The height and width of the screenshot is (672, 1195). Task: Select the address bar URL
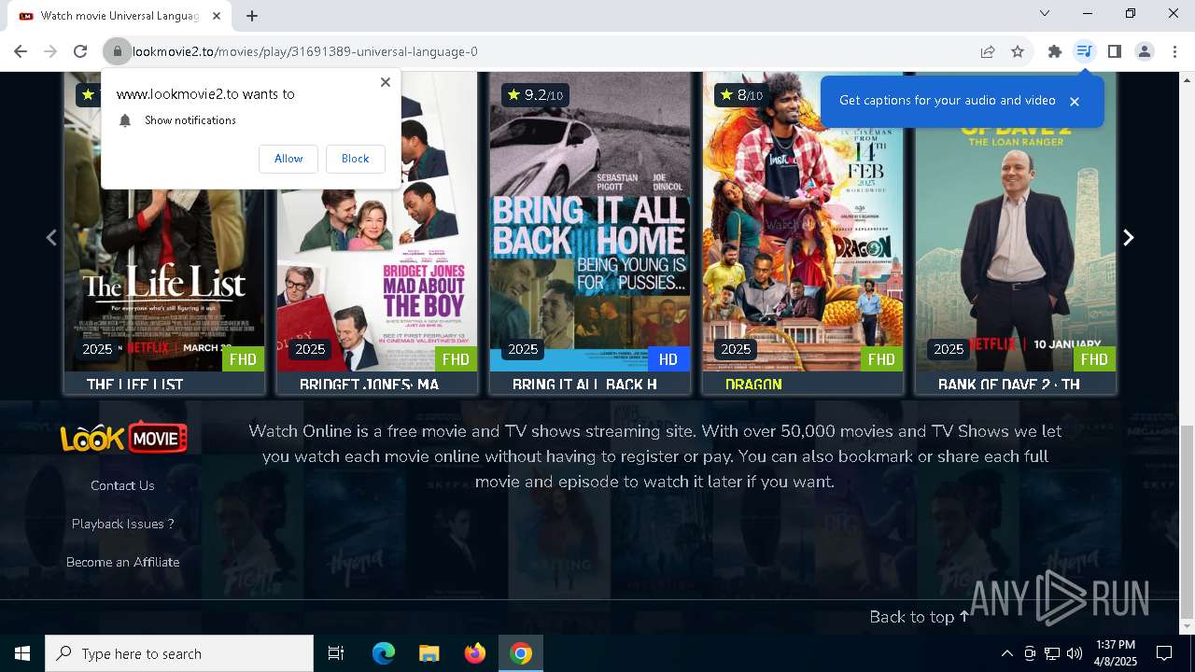305,51
